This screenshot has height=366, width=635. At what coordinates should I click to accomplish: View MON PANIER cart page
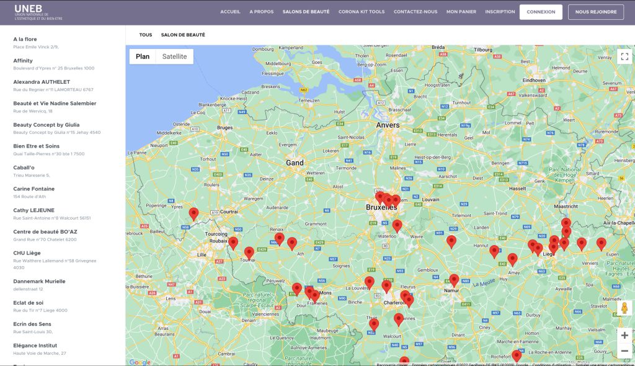coord(461,12)
